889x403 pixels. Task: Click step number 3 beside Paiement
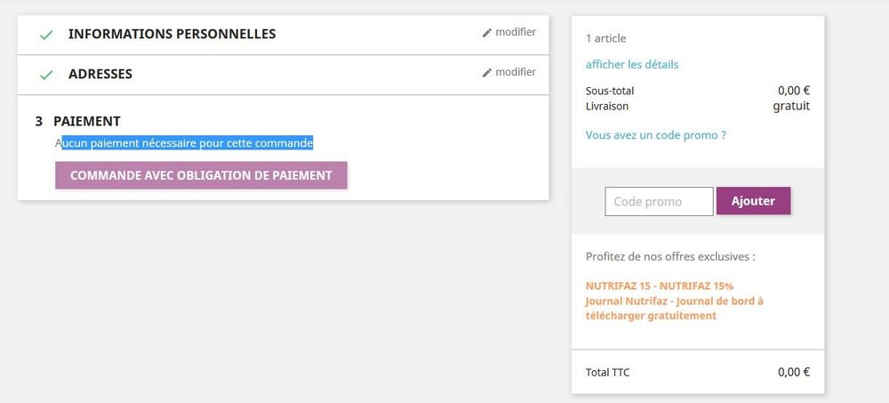click(39, 121)
